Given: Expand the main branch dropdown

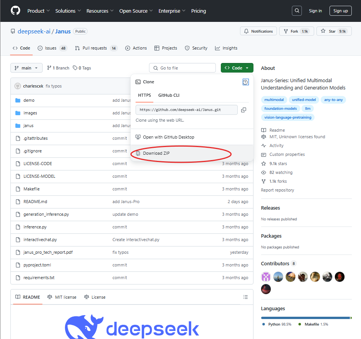Looking at the screenshot, I should (x=26, y=68).
